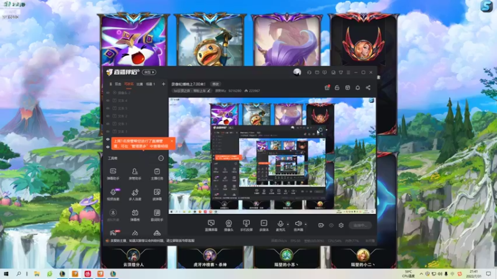
Task: Open the hamburger menu in title bar
Action: pos(349,73)
